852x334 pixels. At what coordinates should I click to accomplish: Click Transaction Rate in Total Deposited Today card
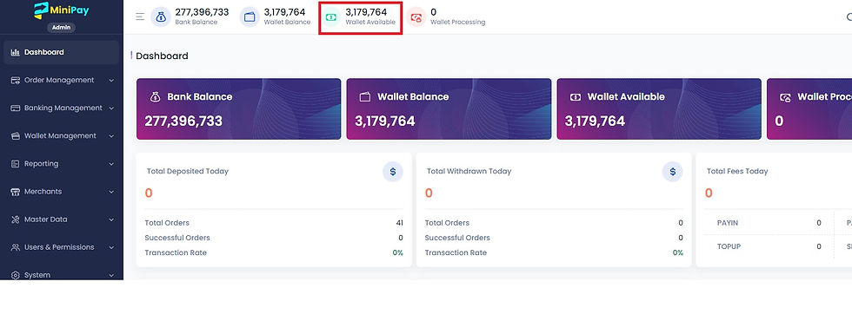click(176, 252)
